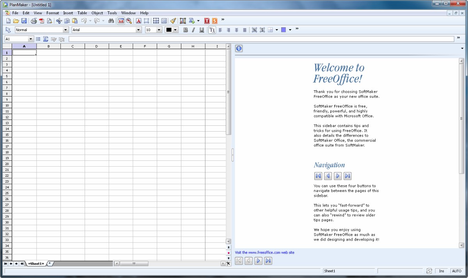Open the sidebar options dropdown arrow

463,49
